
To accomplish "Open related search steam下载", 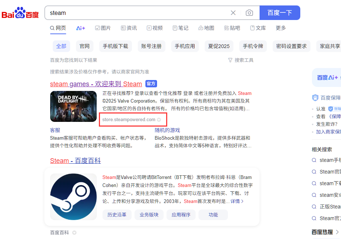I will (326, 183).
